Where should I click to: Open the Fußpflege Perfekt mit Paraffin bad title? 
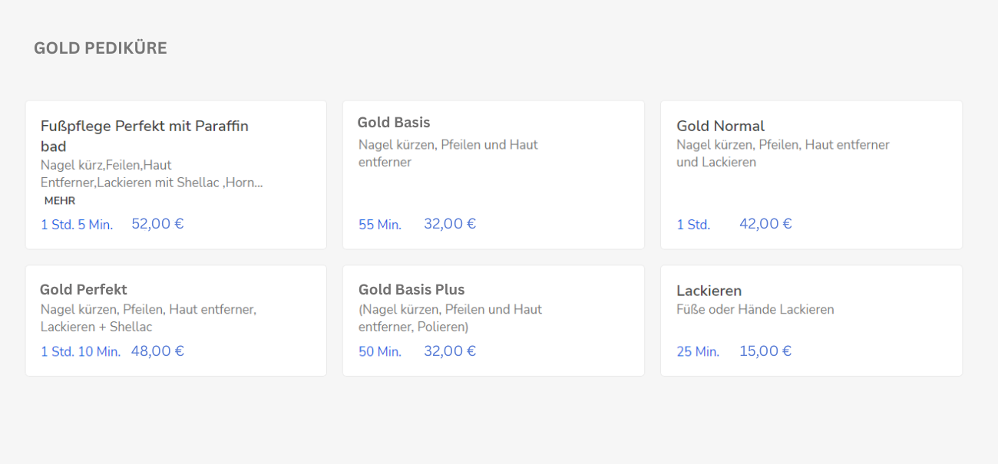tap(144, 136)
